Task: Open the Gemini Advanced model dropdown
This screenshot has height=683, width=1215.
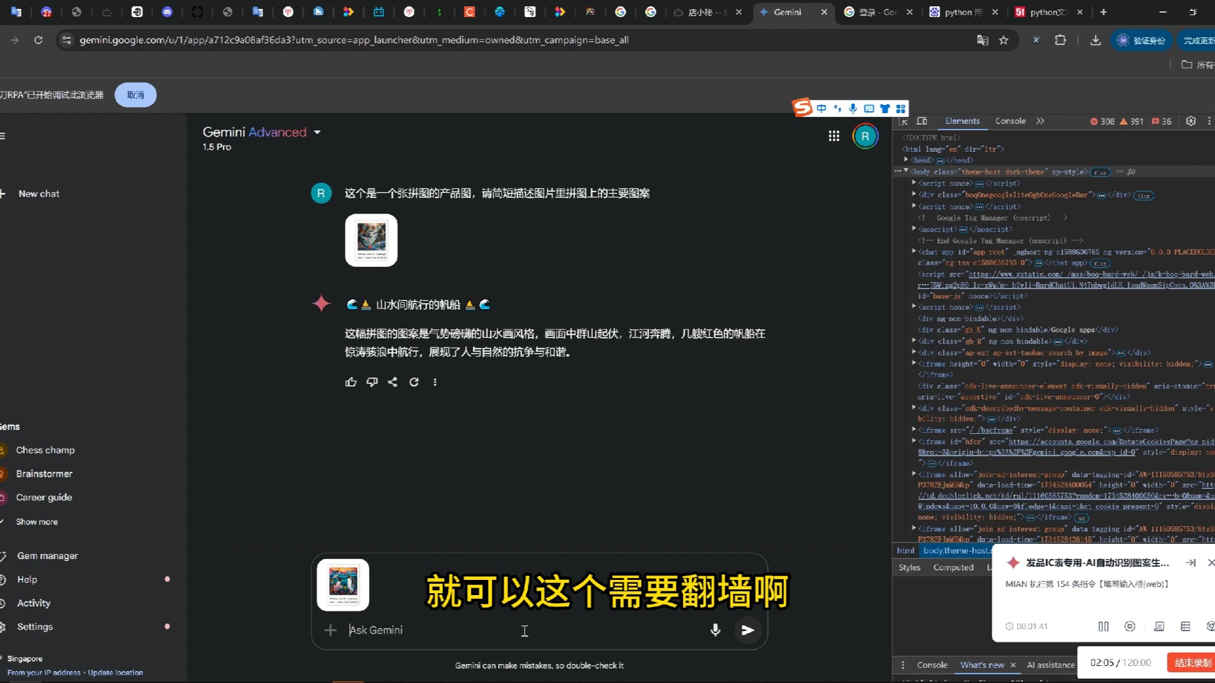Action: (x=317, y=132)
